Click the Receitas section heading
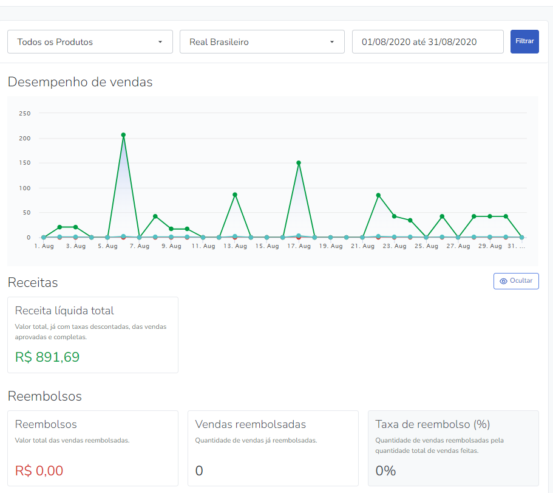553x493 pixels. [x=33, y=283]
